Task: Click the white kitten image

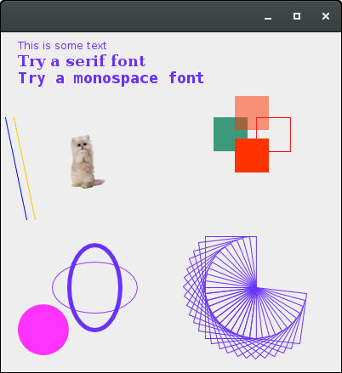Action: click(88, 161)
